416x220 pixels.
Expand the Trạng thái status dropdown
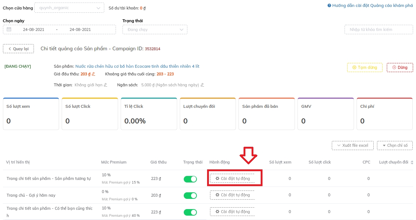155,30
